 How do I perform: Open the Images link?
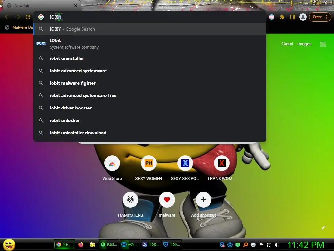(x=304, y=44)
